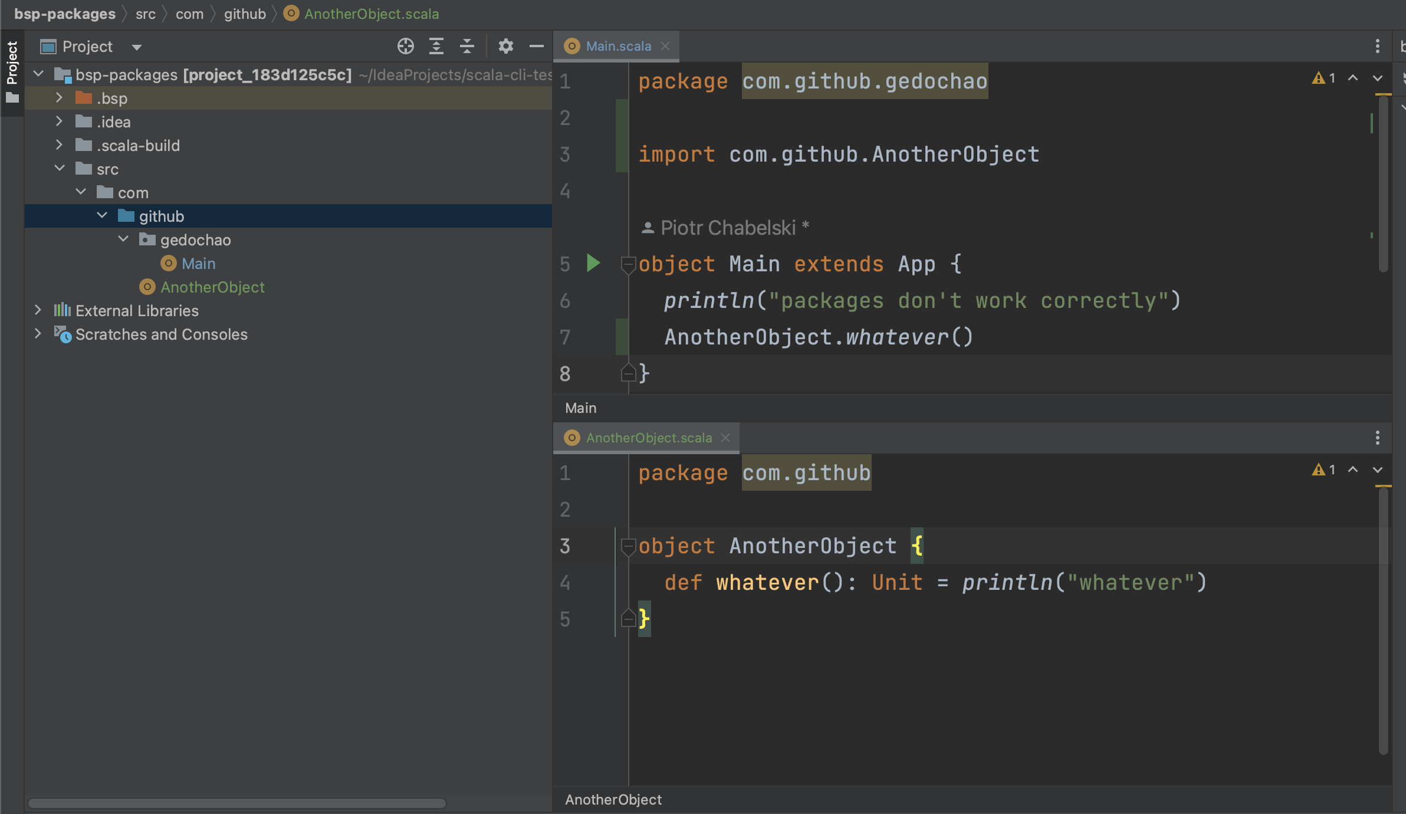Collapse the src folder in Project tree
Screen dimensions: 1406x814
(x=60, y=168)
